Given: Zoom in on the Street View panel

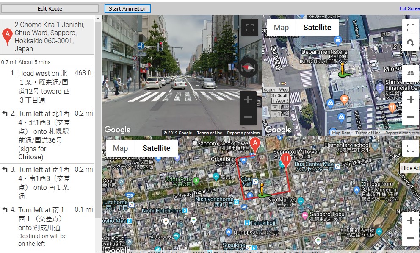Looking at the screenshot, I should pos(248,100).
